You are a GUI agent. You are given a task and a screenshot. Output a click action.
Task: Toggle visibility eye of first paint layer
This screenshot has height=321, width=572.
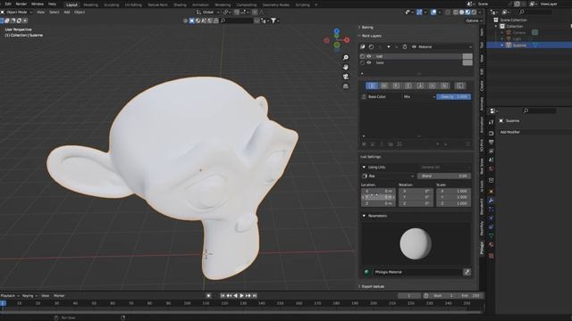tap(369, 56)
